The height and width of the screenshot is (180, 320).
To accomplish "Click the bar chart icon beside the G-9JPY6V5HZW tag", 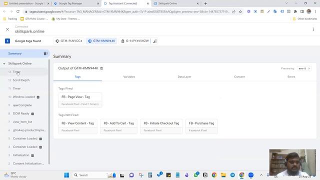I will pyautogui.click(x=154, y=41).
